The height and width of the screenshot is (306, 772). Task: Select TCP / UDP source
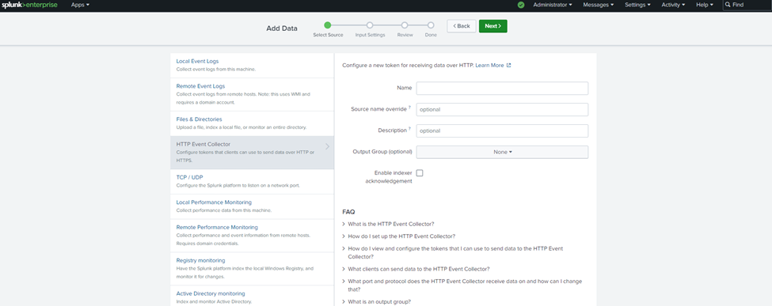(252, 182)
